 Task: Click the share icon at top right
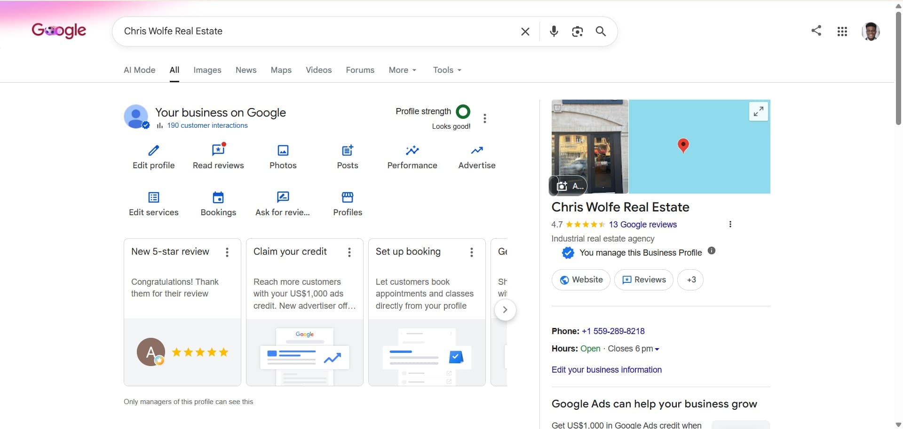(816, 31)
